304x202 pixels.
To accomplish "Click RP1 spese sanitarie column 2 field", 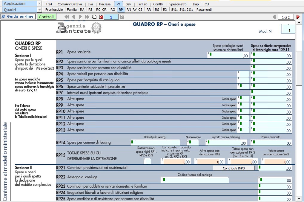I will click(271, 55).
